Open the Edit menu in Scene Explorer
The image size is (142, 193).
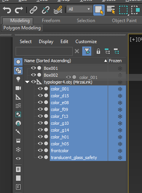point(64,42)
